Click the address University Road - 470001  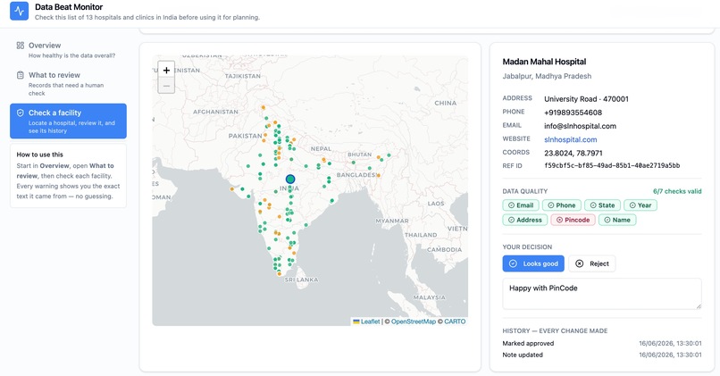[x=586, y=99]
